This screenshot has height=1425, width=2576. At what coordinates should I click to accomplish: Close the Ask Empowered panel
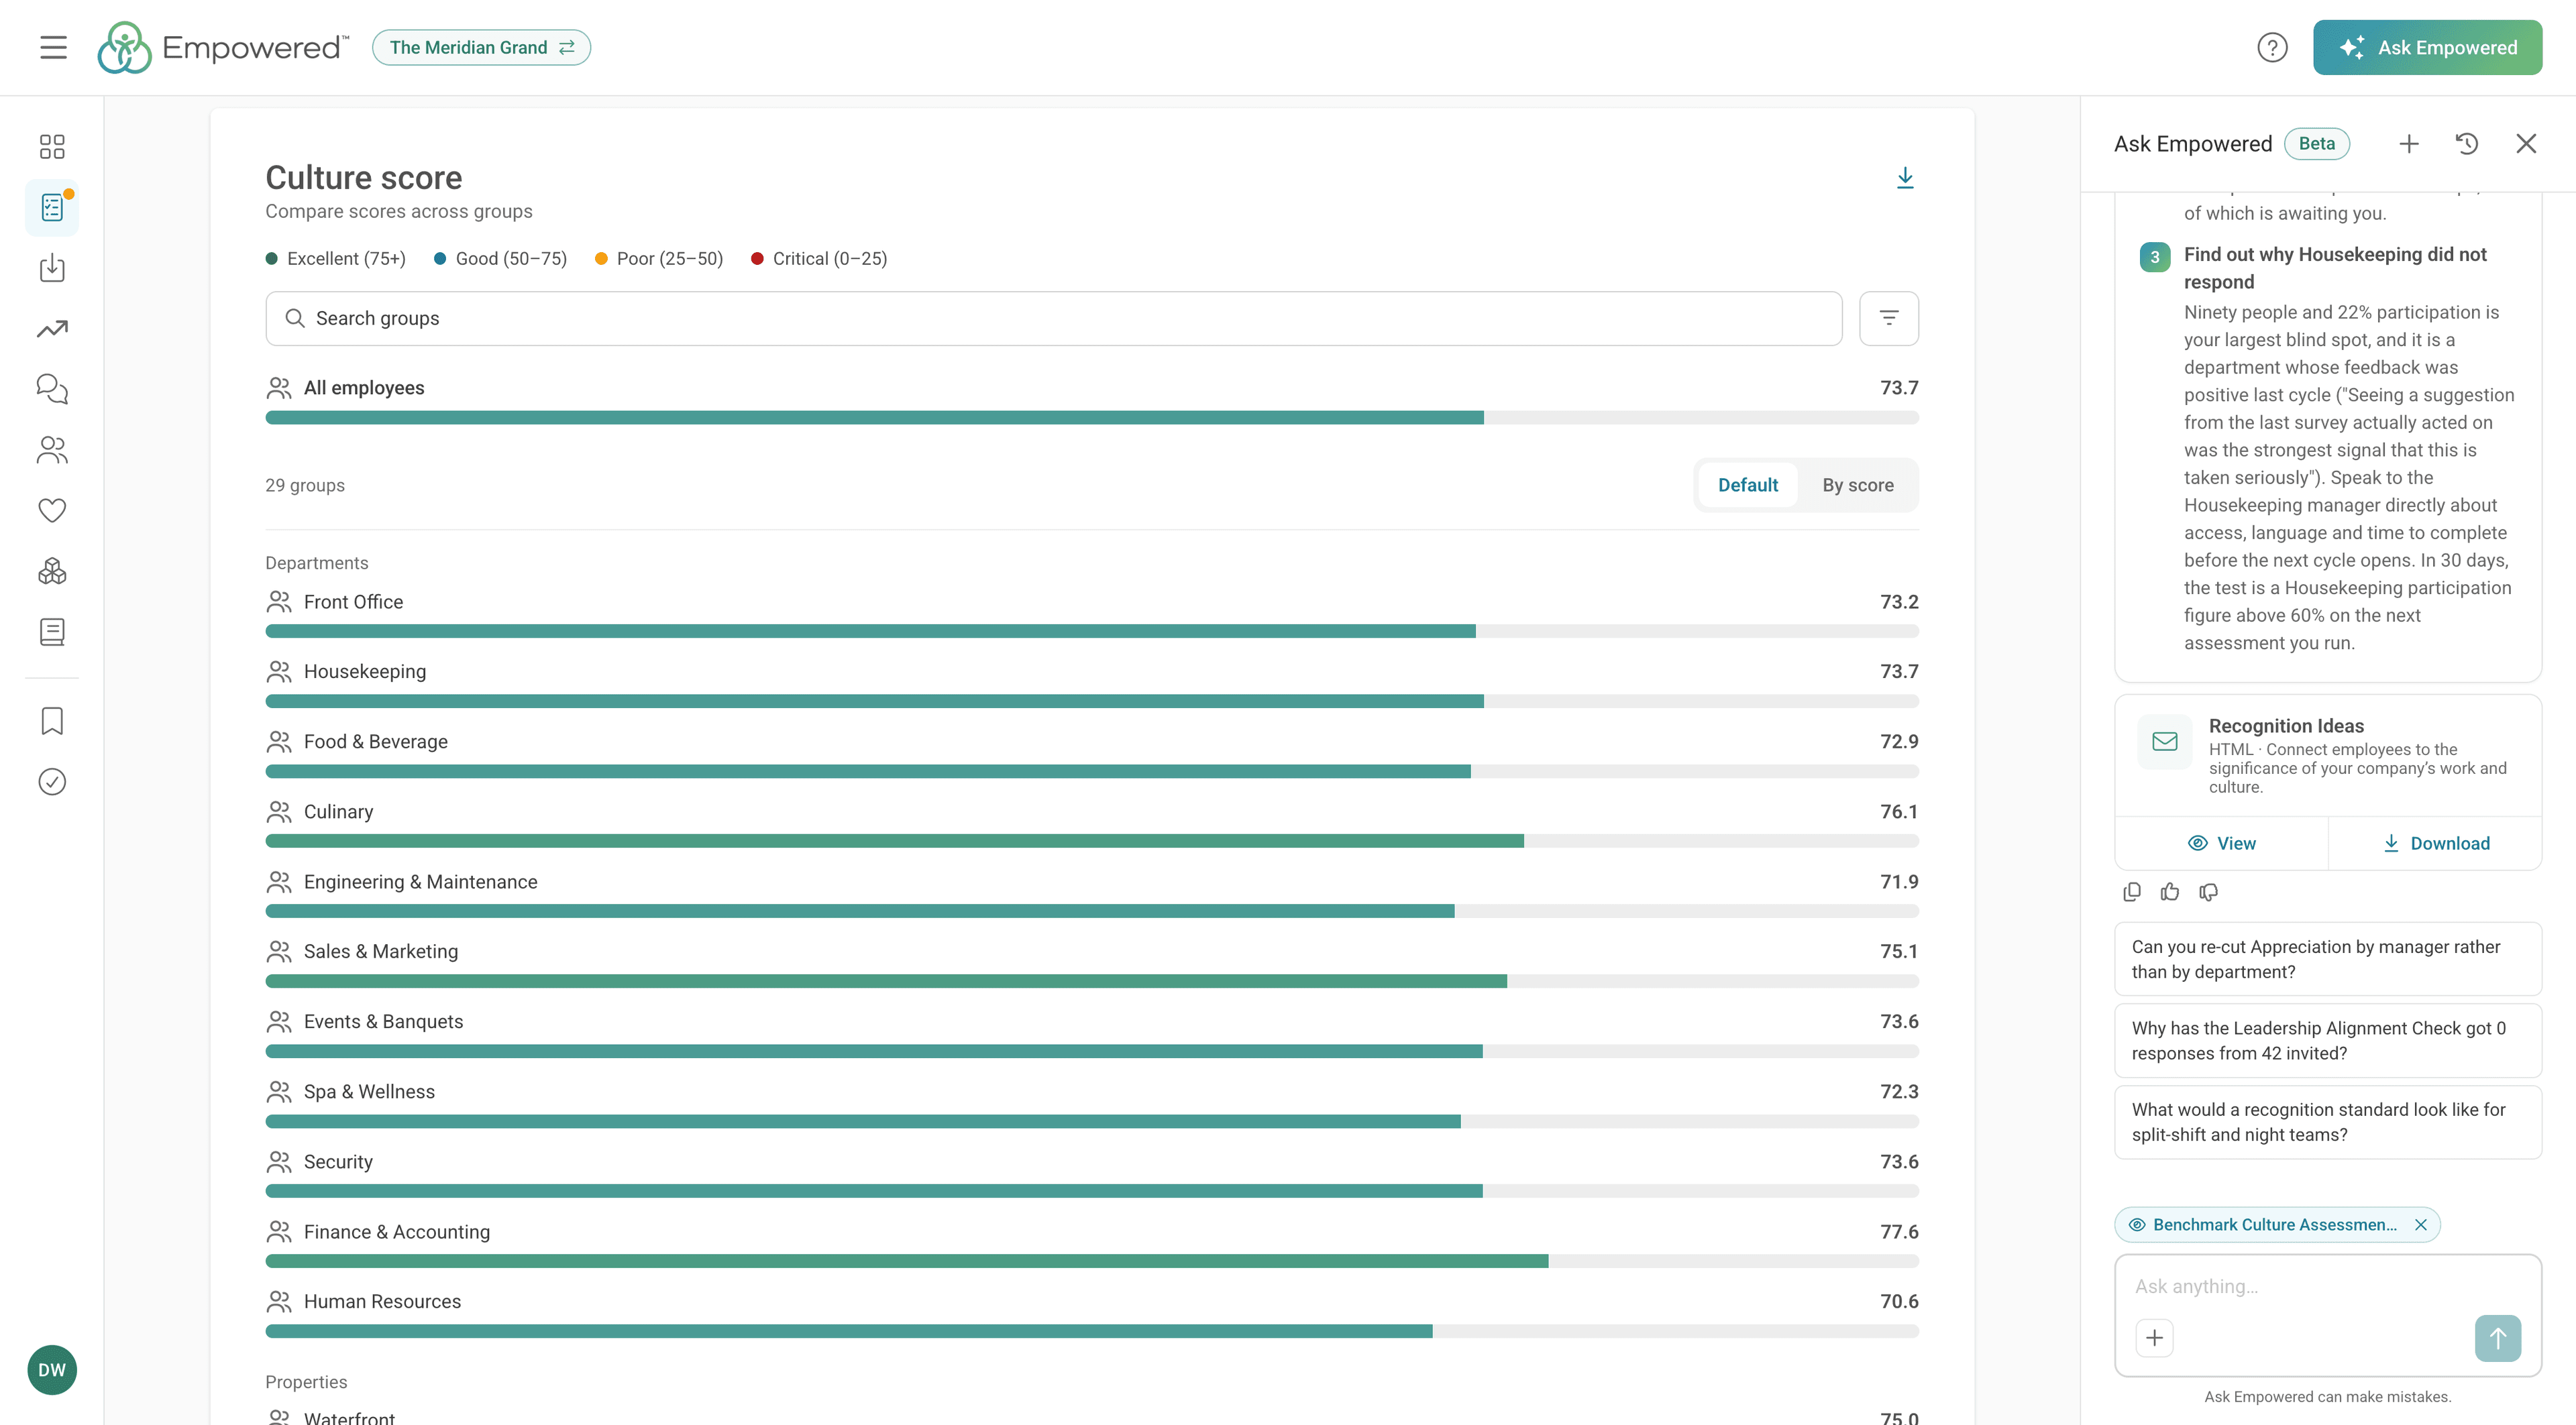click(x=2526, y=144)
